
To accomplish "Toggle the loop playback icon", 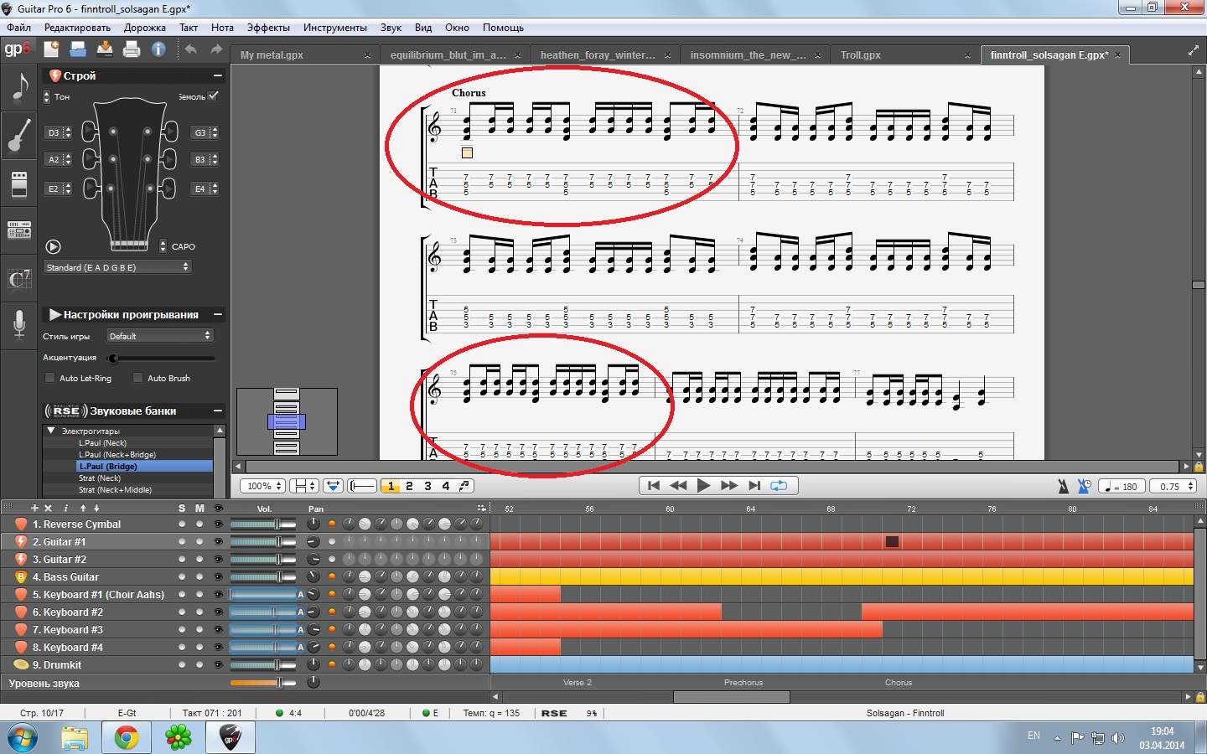I will 779,485.
